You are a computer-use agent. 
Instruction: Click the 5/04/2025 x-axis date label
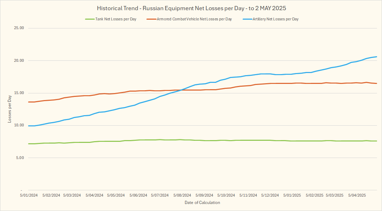357,195
